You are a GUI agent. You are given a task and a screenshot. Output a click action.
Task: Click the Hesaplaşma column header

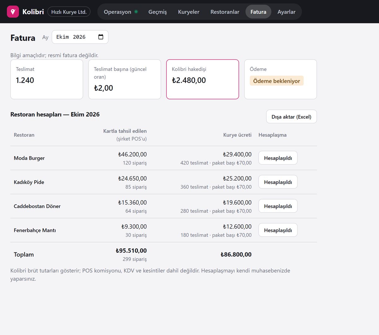273,135
